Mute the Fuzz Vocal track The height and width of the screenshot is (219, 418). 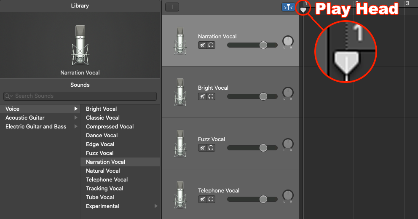202,148
